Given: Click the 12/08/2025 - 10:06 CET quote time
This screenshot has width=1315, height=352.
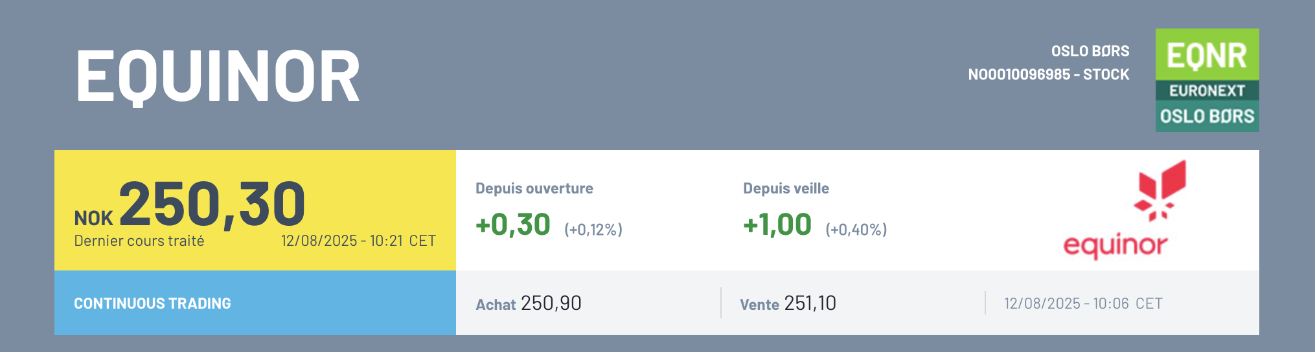Looking at the screenshot, I should (x=1083, y=303).
